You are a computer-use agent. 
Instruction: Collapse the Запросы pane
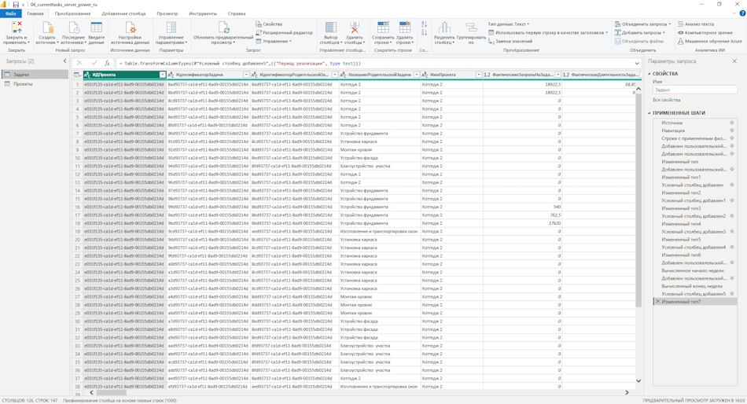(x=64, y=61)
